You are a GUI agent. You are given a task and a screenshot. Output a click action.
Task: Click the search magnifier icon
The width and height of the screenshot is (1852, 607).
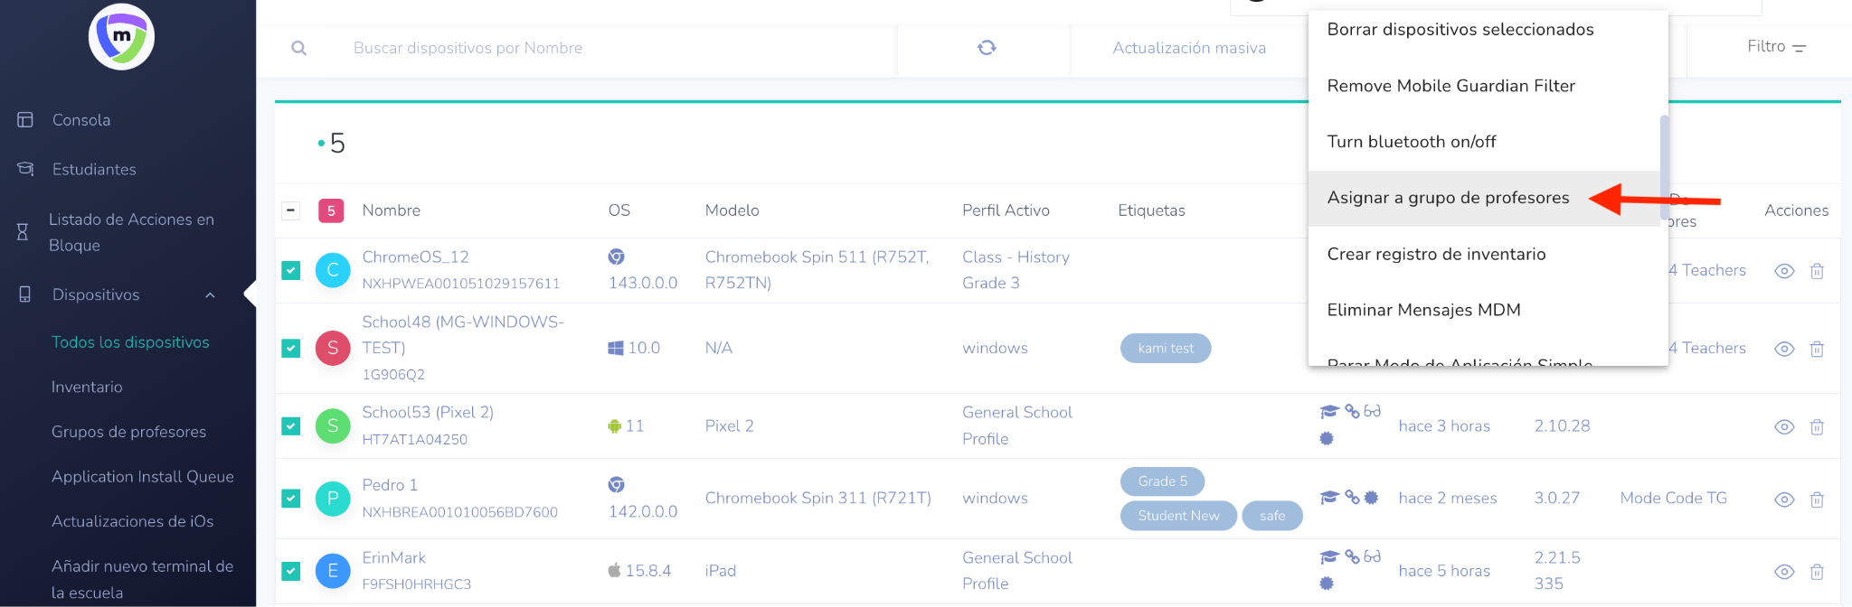click(298, 48)
